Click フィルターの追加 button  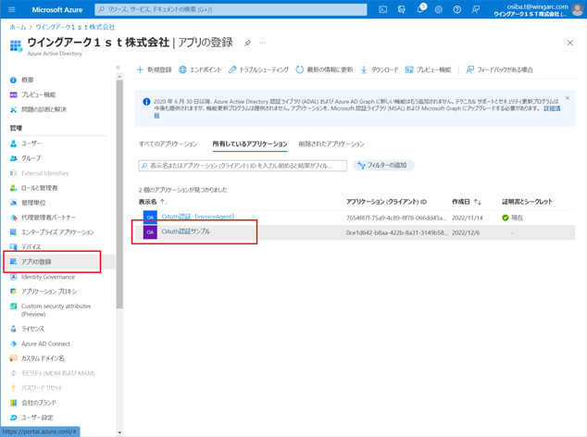click(x=383, y=165)
